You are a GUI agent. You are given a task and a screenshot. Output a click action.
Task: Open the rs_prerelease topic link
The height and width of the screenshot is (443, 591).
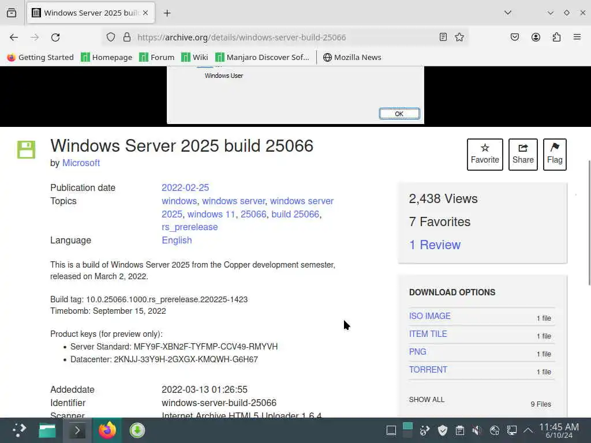click(x=189, y=227)
